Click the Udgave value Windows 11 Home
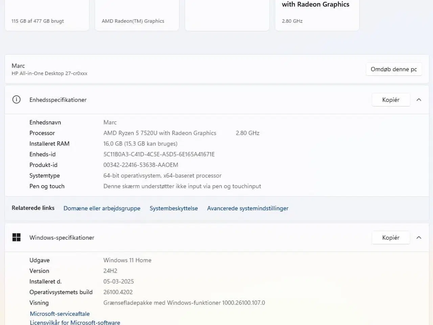This screenshot has width=433, height=325. 127,260
